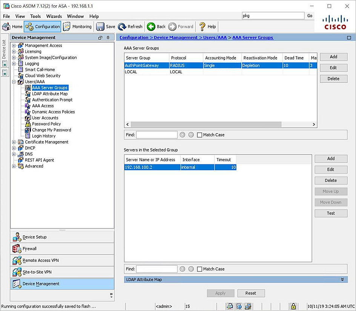The width and height of the screenshot is (356, 311).
Task: Expand the LDAP Attribute Map section
Action: point(342,279)
